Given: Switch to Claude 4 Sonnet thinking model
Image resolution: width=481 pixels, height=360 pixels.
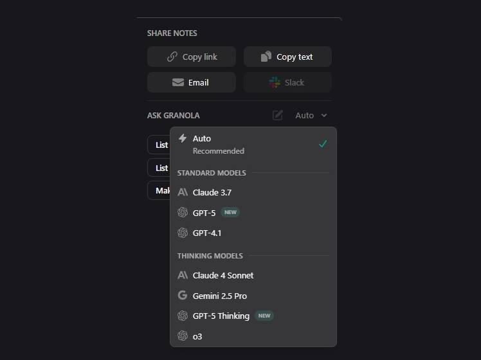Looking at the screenshot, I should tap(223, 275).
